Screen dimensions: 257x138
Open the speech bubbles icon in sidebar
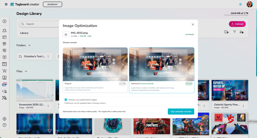(5, 44)
